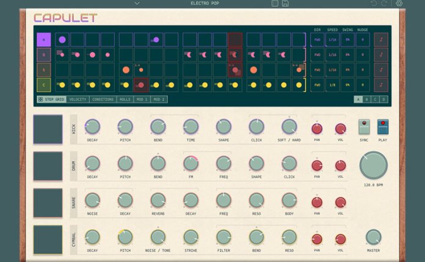Switch to the Velocity tab

click(78, 99)
